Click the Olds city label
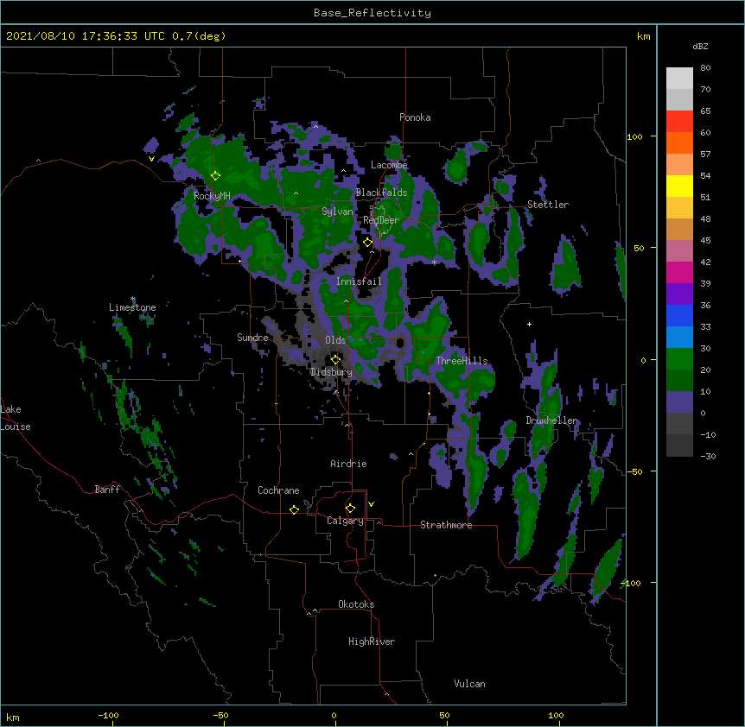The image size is (745, 727). (335, 340)
